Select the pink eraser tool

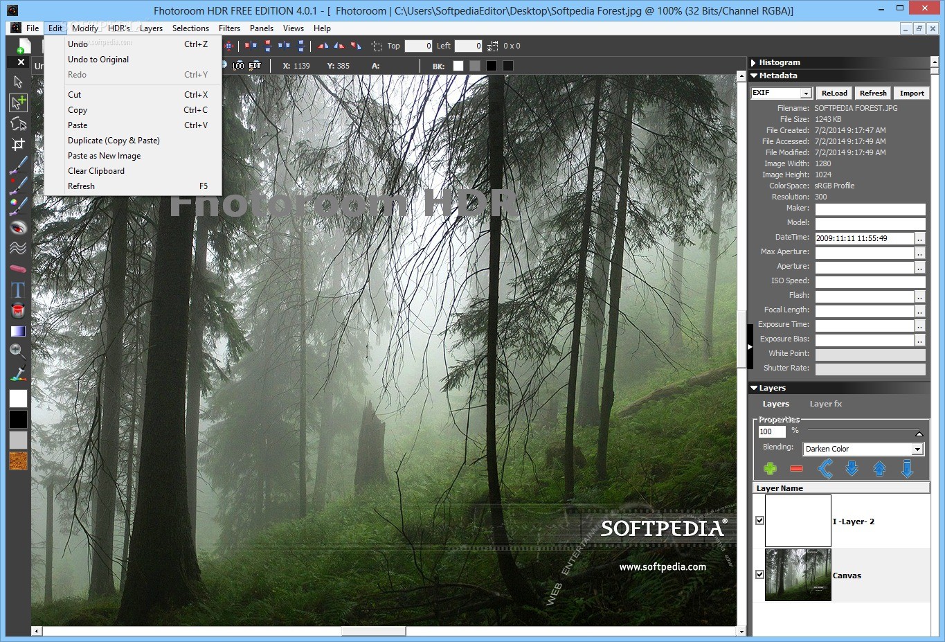click(18, 269)
